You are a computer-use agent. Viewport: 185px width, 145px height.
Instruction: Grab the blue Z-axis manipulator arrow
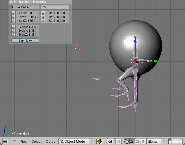point(135,40)
